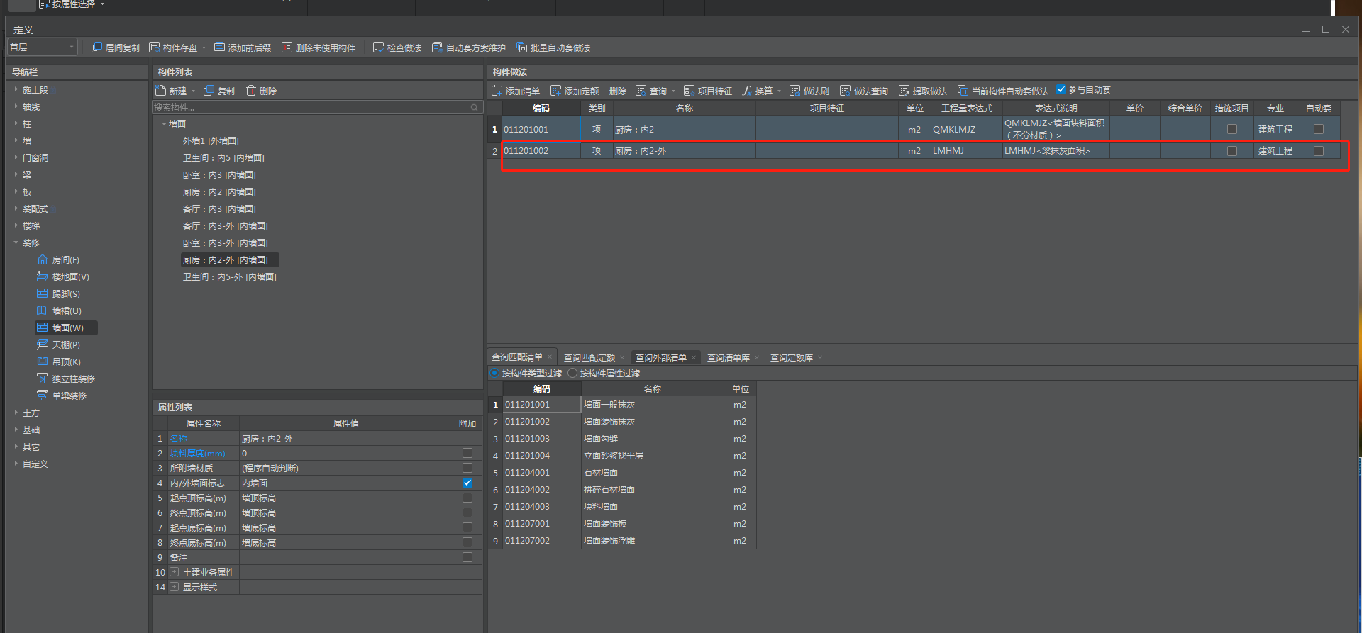Select 客厅：内3-外 [内墙面] component
The width and height of the screenshot is (1362, 633).
coord(226,226)
